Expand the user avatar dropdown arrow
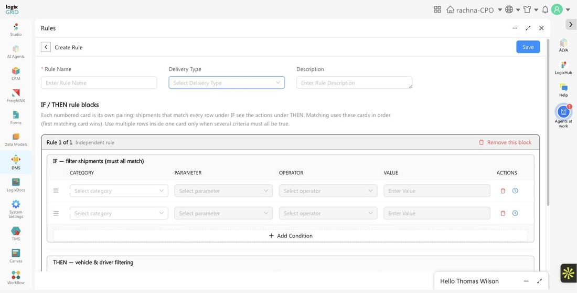Image resolution: width=577 pixels, height=293 pixels. click(568, 9)
